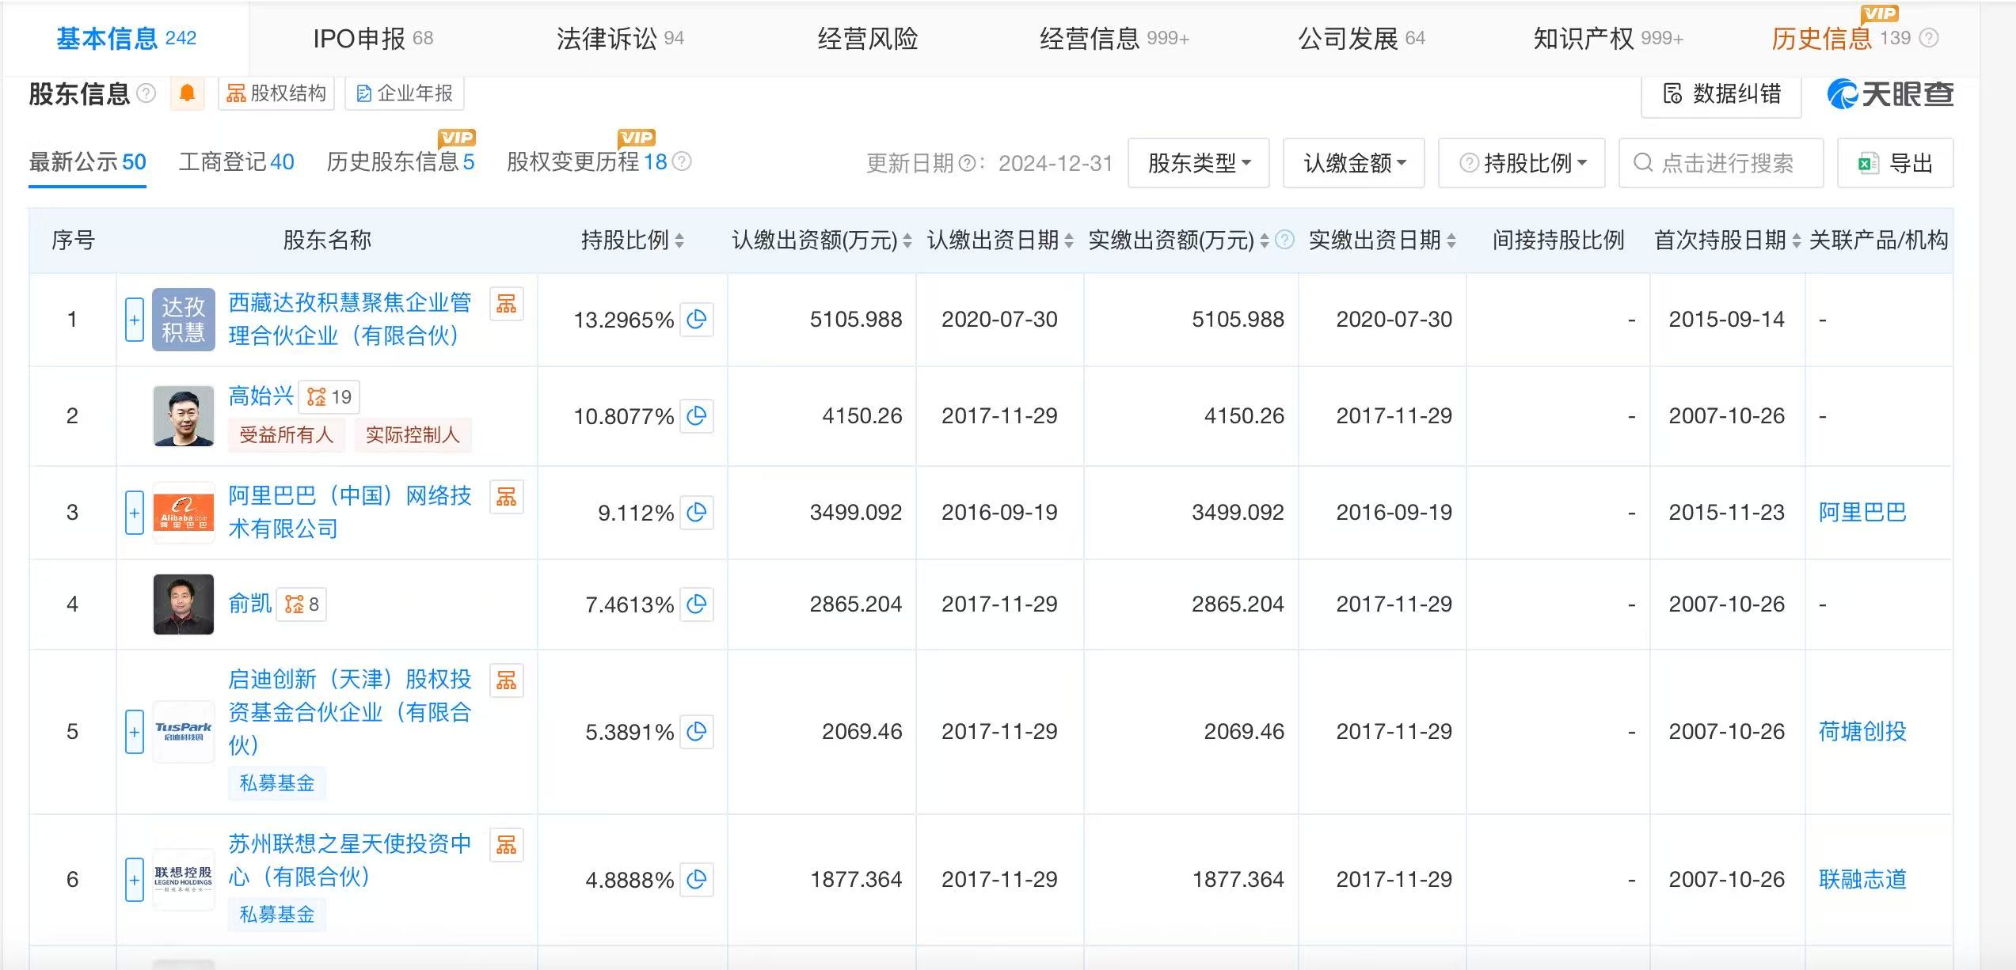This screenshot has width=2016, height=970.
Task: Expand row for 西藏达孜积慧聚焦 shareholder
Action: (x=135, y=320)
